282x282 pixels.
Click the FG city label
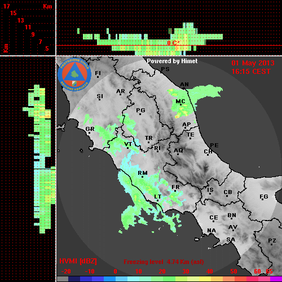263,197
